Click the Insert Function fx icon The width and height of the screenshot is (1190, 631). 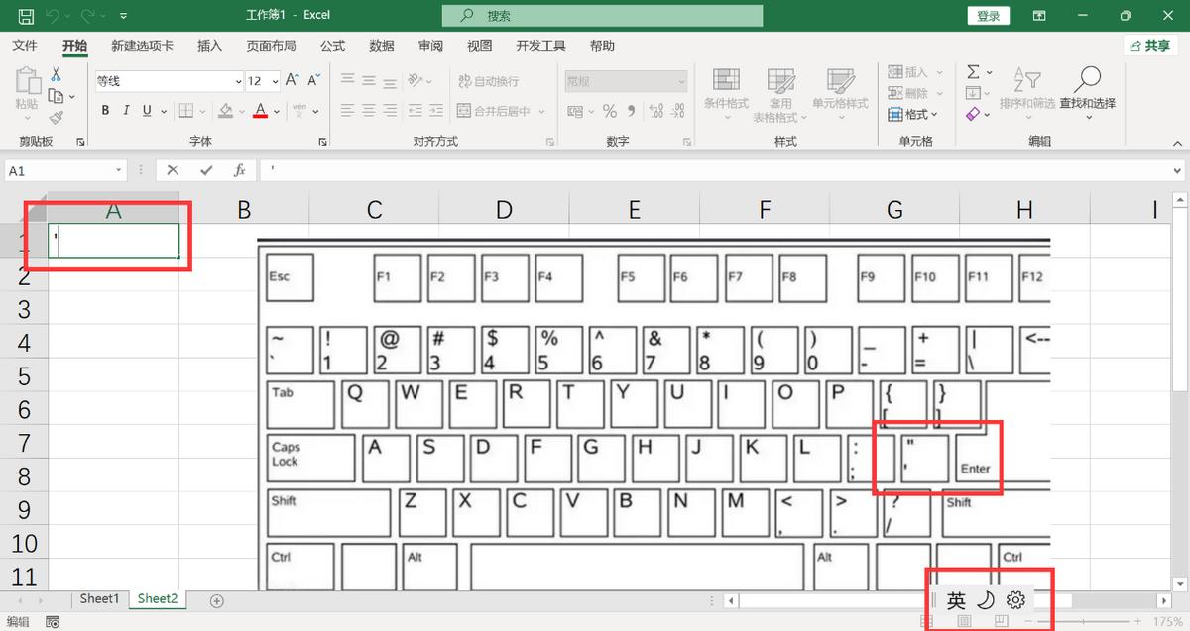[x=239, y=170]
